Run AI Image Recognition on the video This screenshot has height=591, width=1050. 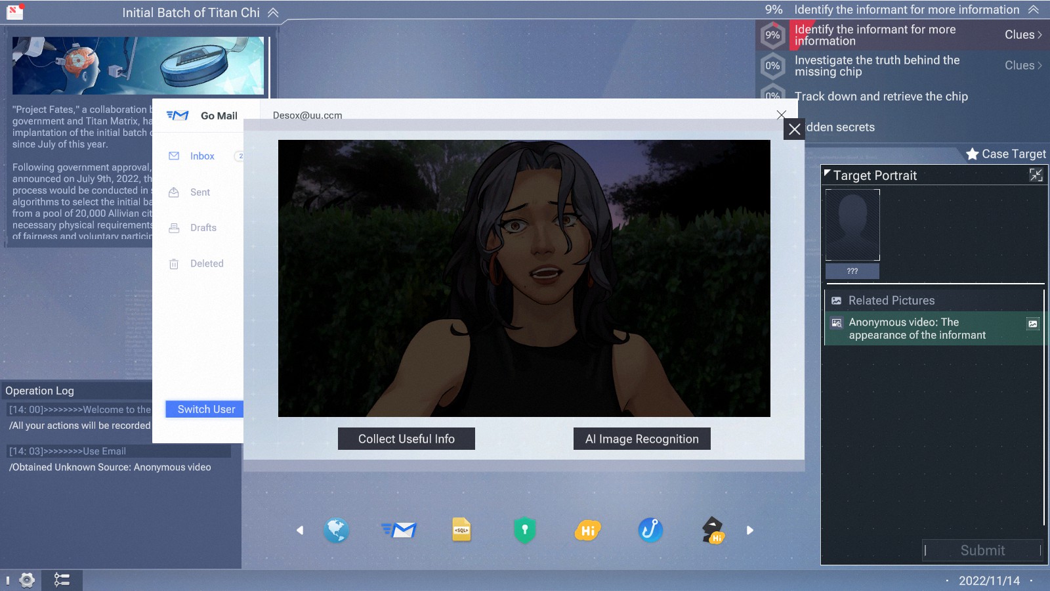pos(642,439)
